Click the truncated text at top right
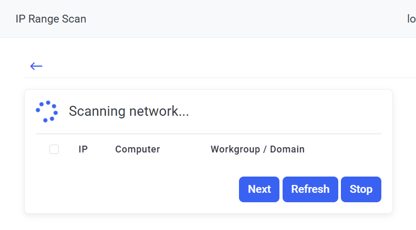 pos(411,19)
